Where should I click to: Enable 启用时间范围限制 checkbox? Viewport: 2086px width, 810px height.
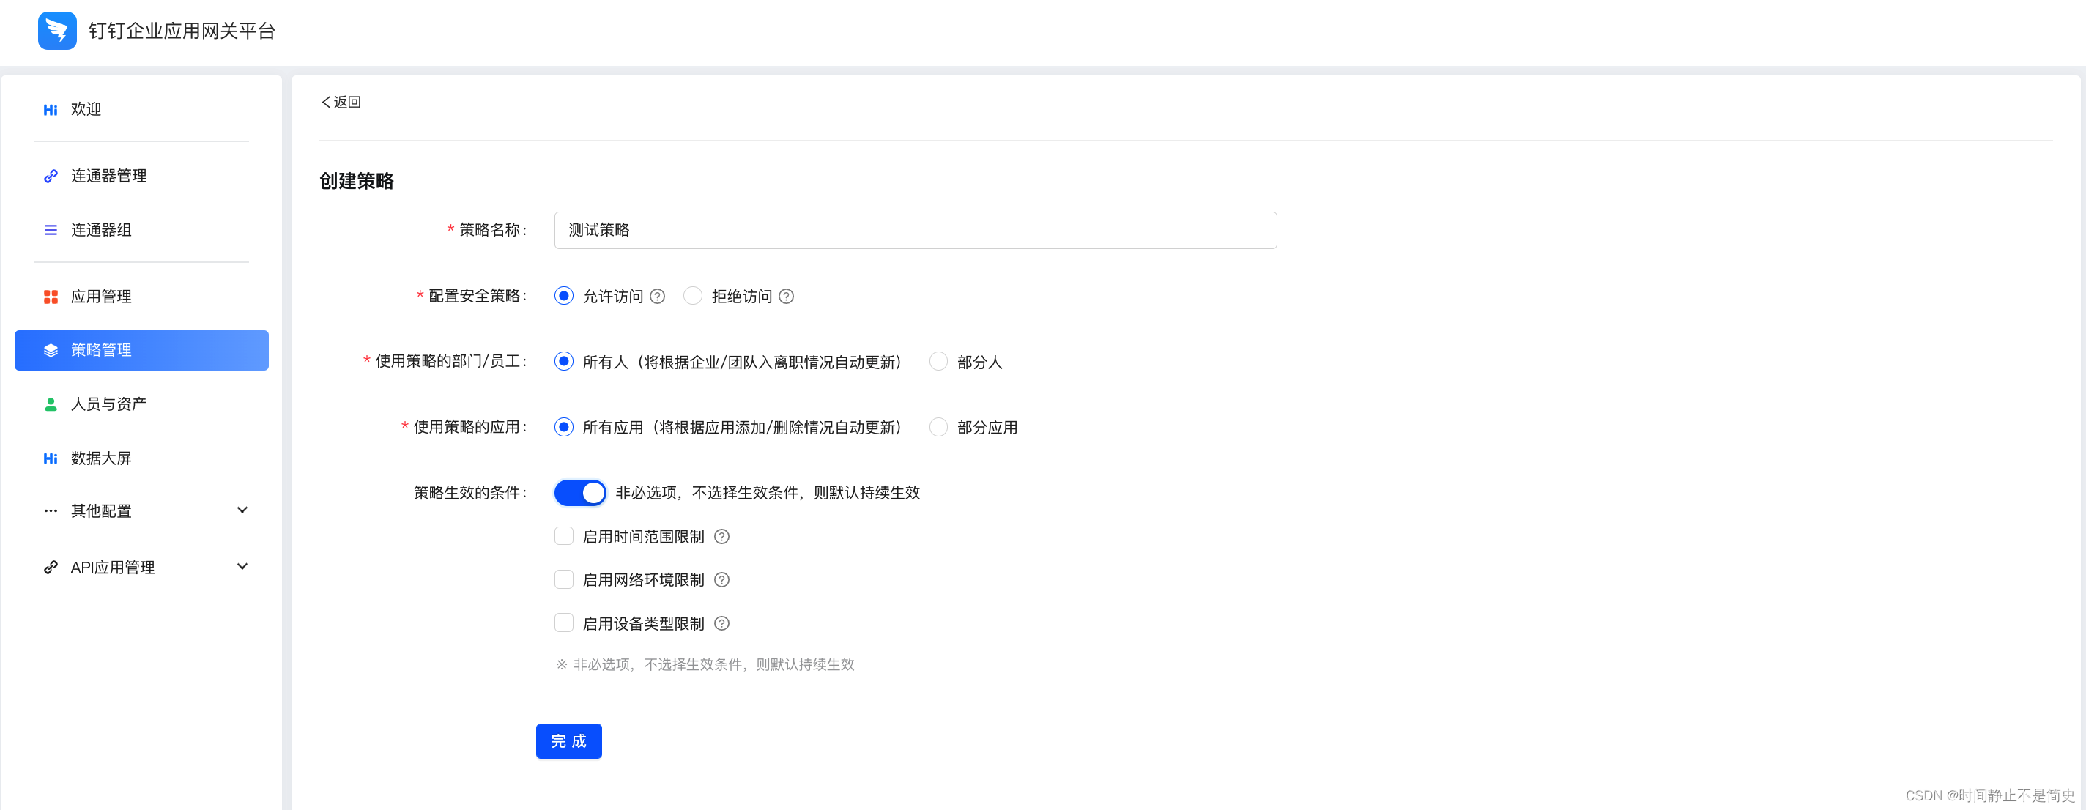(563, 535)
